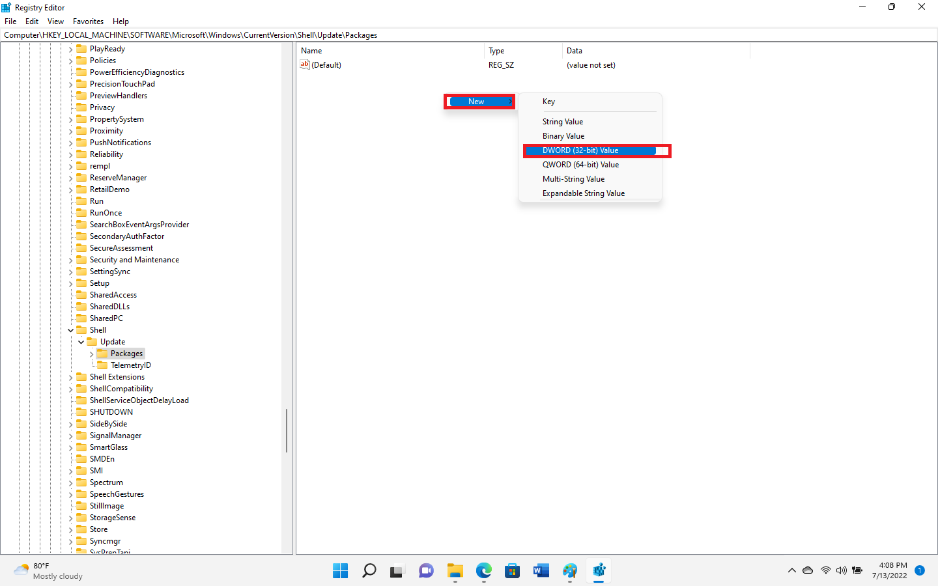Select the SpeechGestures tree item
Screen dimensions: 938x586
117,494
